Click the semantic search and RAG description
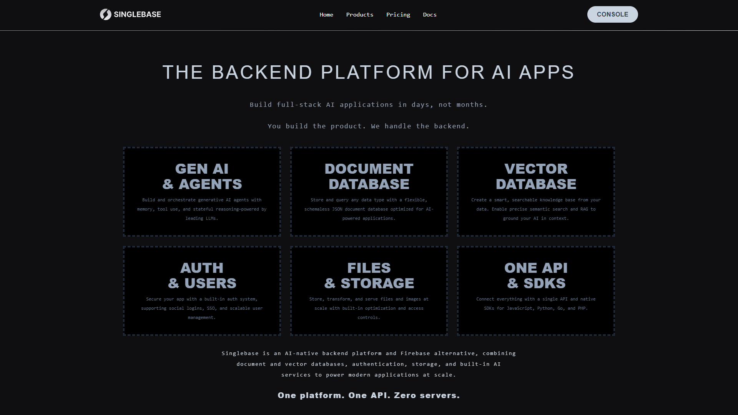The image size is (738, 415). [536, 209]
